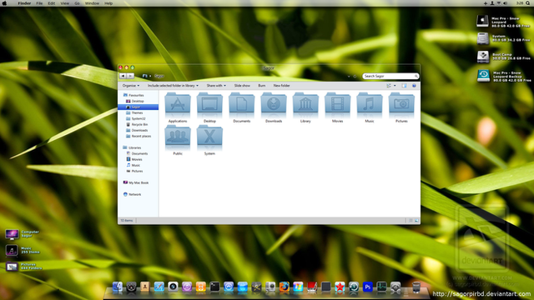The height and width of the screenshot is (300, 534).
Task: Click the New folder button
Action: (x=282, y=86)
